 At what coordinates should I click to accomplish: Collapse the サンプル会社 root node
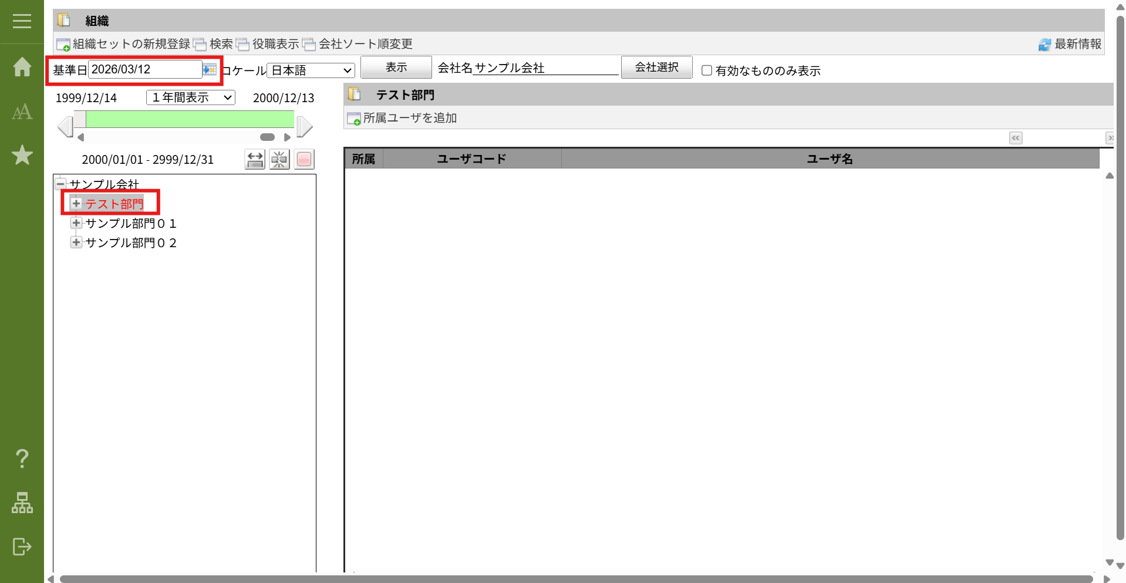tap(60, 184)
